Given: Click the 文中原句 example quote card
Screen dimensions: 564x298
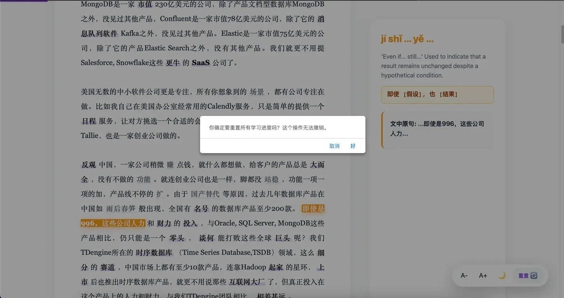Looking at the screenshot, I should click(x=437, y=130).
